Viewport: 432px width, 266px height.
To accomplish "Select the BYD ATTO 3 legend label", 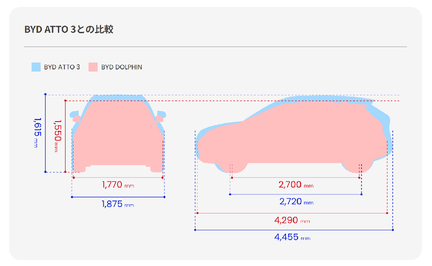I will [62, 67].
